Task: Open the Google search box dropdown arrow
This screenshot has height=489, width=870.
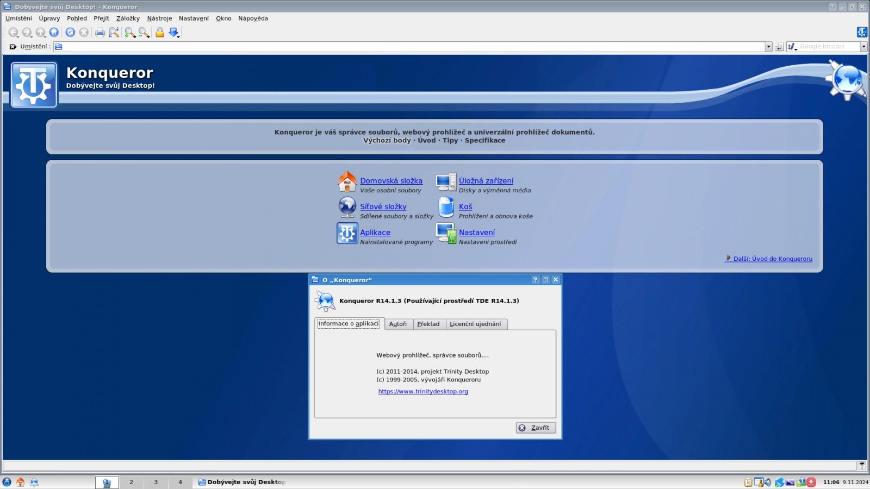Action: coord(863,47)
